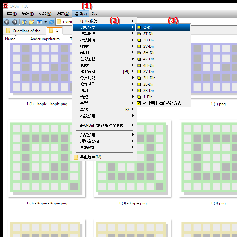
Task: Click the 3L-Dir layout icon
Action: 139,84
